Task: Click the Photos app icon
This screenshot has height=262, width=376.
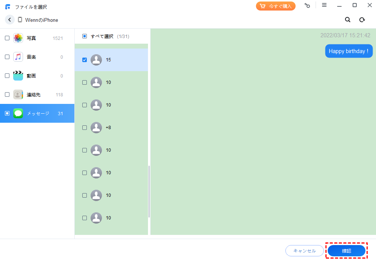Action: point(18,38)
